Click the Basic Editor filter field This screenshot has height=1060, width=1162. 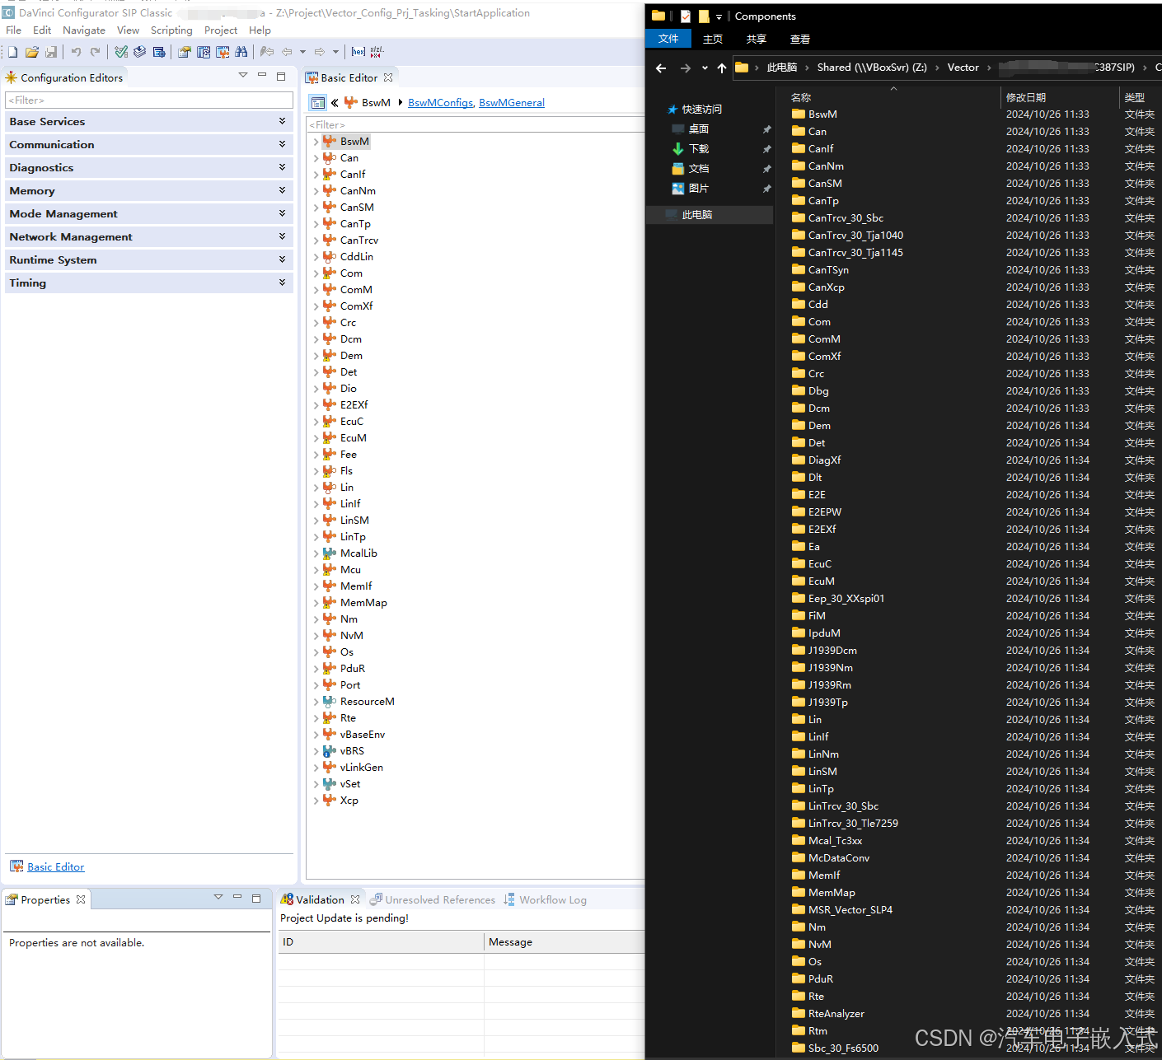476,124
